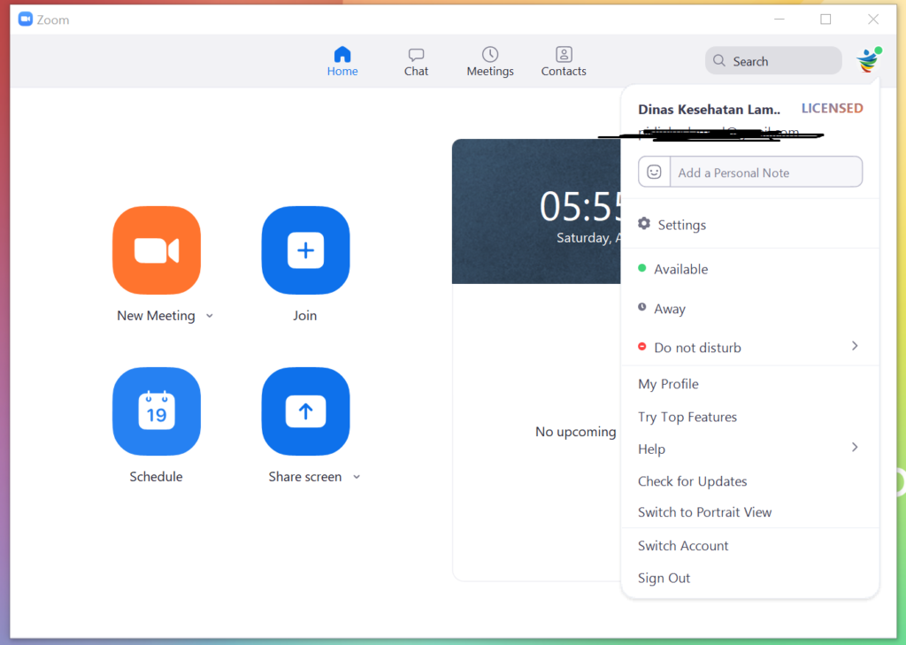Screen dimensions: 906x645
Task: Click the Share screen arrow icon
Action: [305, 411]
